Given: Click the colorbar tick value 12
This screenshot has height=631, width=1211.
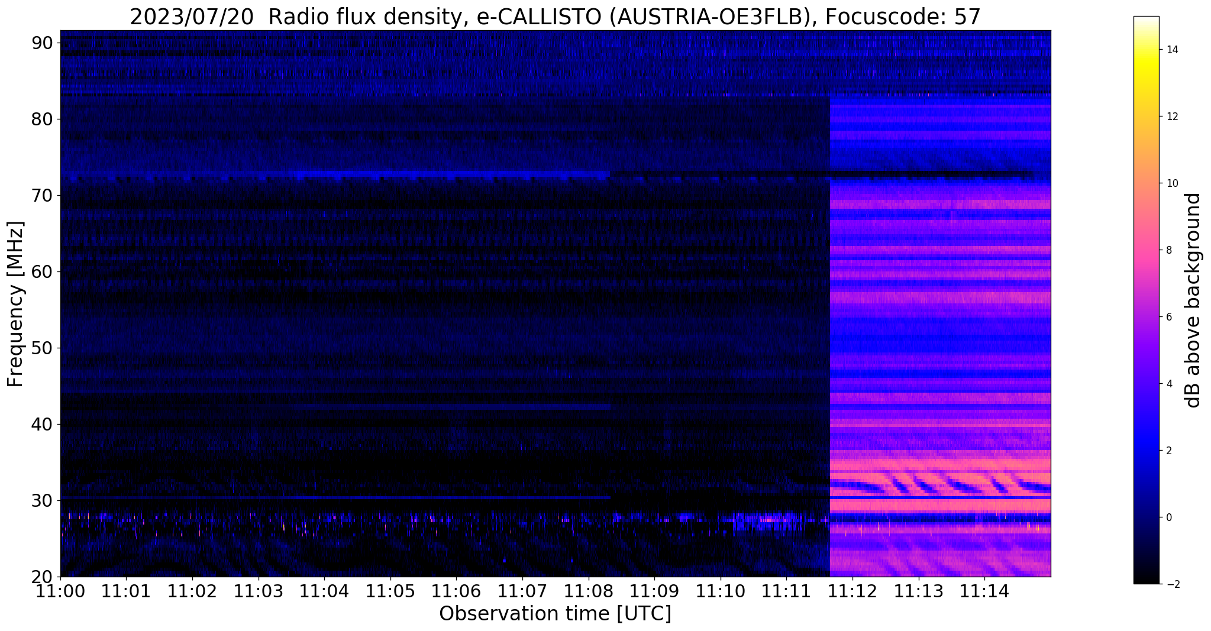Looking at the screenshot, I should coord(1171,117).
